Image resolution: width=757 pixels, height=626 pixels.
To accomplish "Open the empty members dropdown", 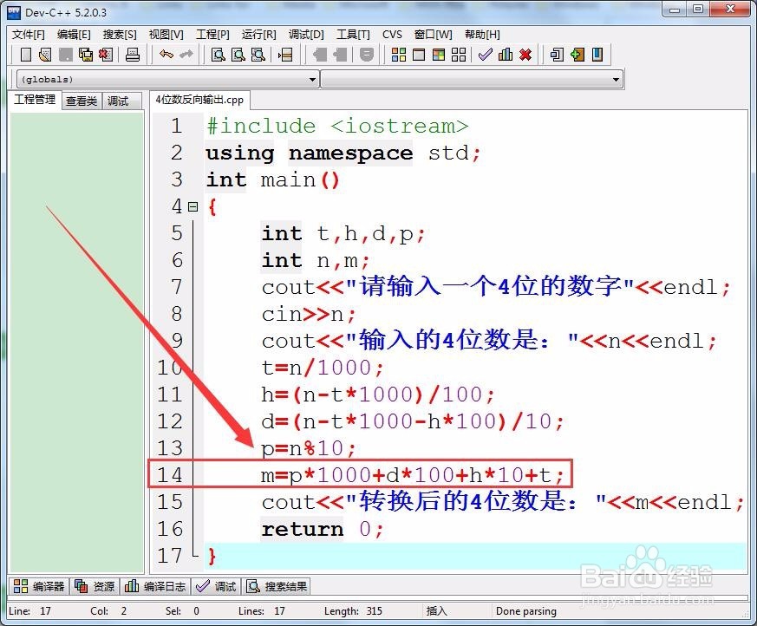I will point(472,79).
